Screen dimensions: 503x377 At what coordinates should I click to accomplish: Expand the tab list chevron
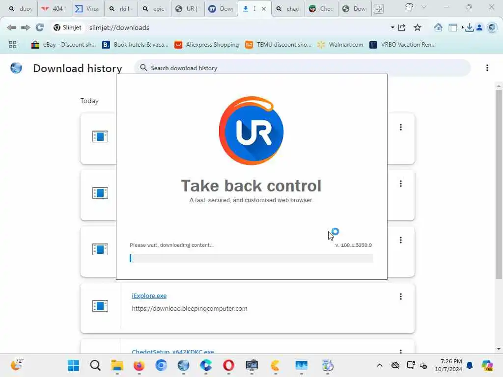(424, 7)
